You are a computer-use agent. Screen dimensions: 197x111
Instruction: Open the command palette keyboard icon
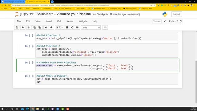pyautogui.click(x=105, y=27)
